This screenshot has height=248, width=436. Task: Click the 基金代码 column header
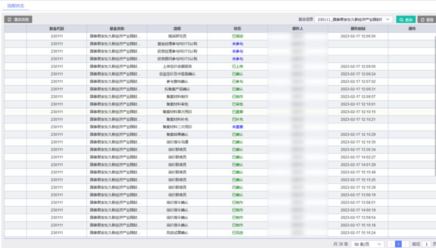click(x=57, y=29)
